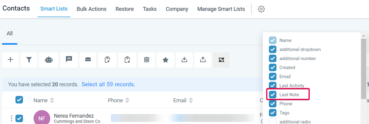The height and width of the screenshot is (124, 369).
Task: Click the star icon in toolbar
Action: click(x=165, y=60)
